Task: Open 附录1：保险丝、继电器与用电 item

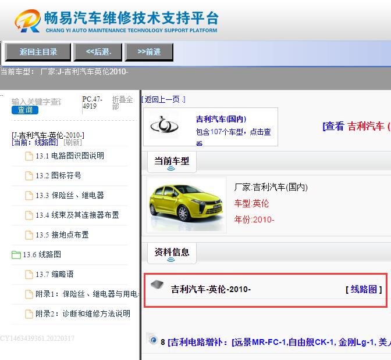Action: tap(87, 294)
